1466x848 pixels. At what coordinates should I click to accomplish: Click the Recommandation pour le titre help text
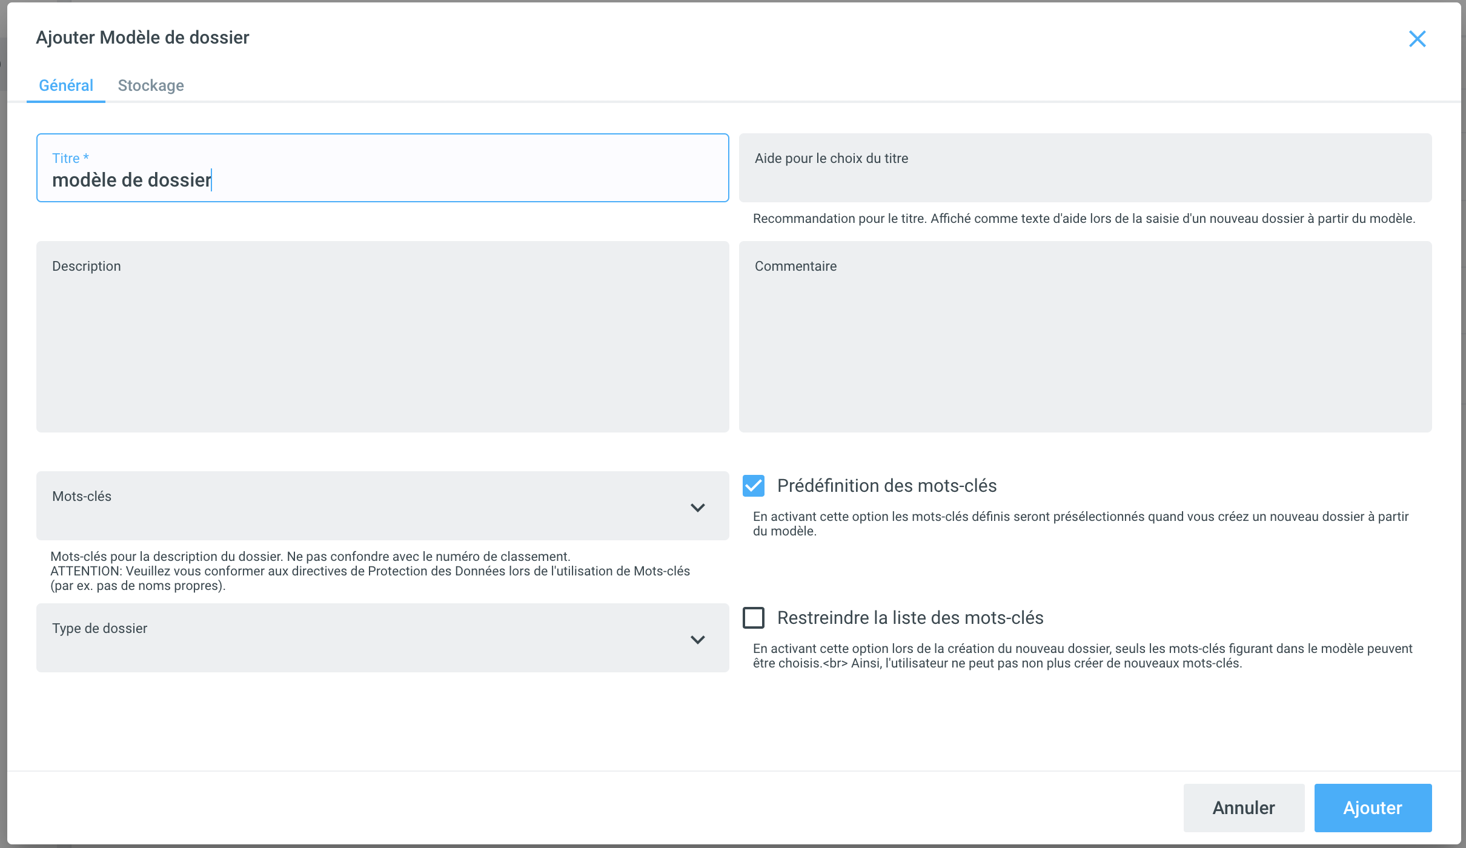[x=1083, y=219]
